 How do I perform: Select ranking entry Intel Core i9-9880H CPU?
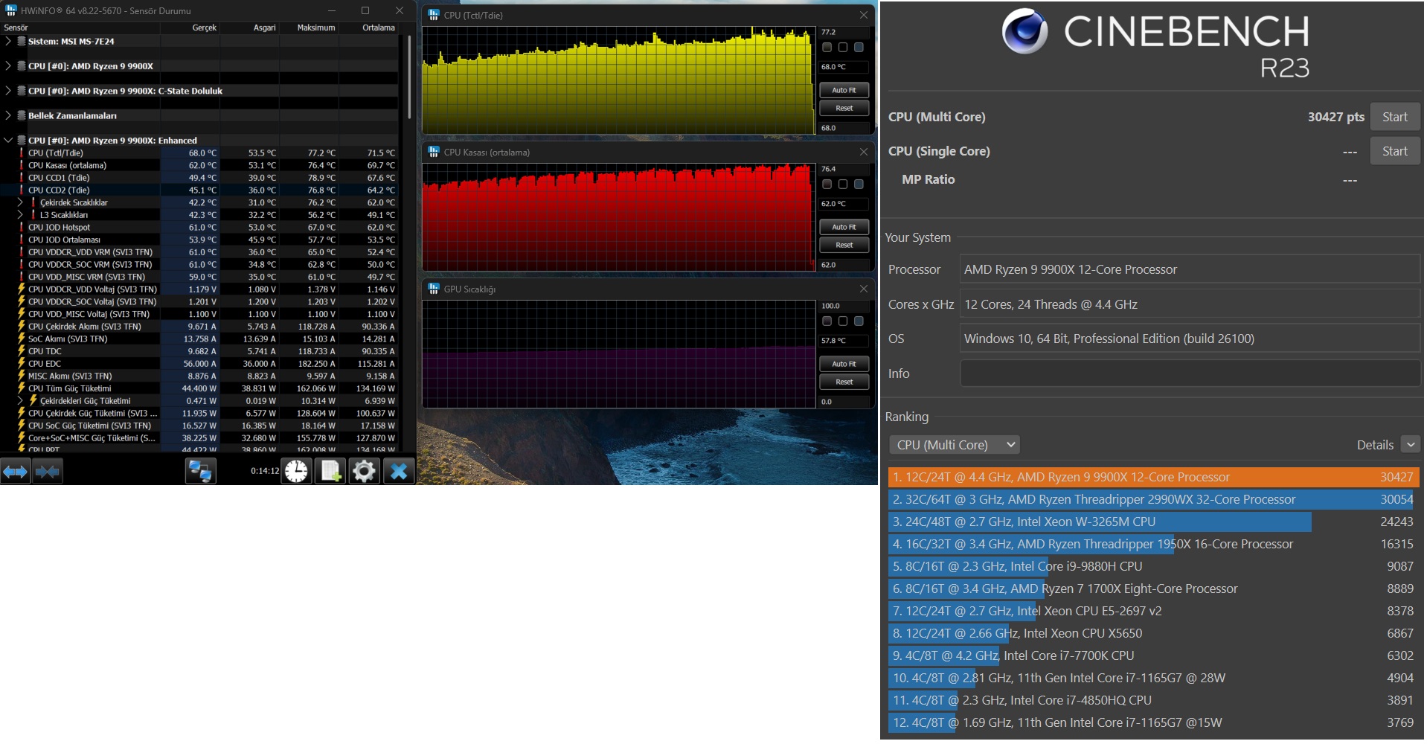[x=1153, y=566]
